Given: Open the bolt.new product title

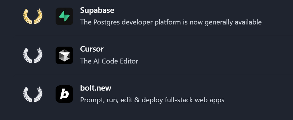Looking at the screenshot, I should pos(96,88).
